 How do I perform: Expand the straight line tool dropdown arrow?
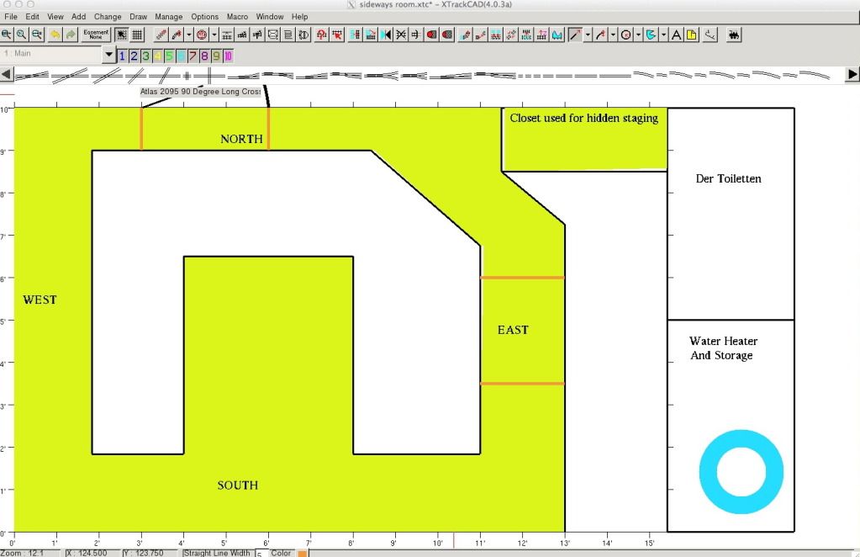[588, 34]
